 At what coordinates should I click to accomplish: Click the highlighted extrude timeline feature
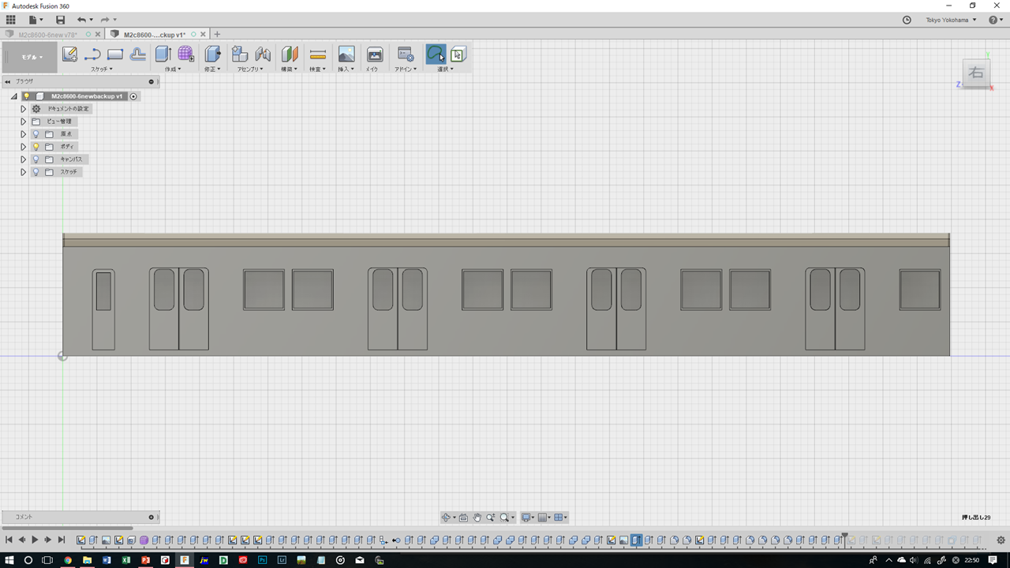pos(636,540)
